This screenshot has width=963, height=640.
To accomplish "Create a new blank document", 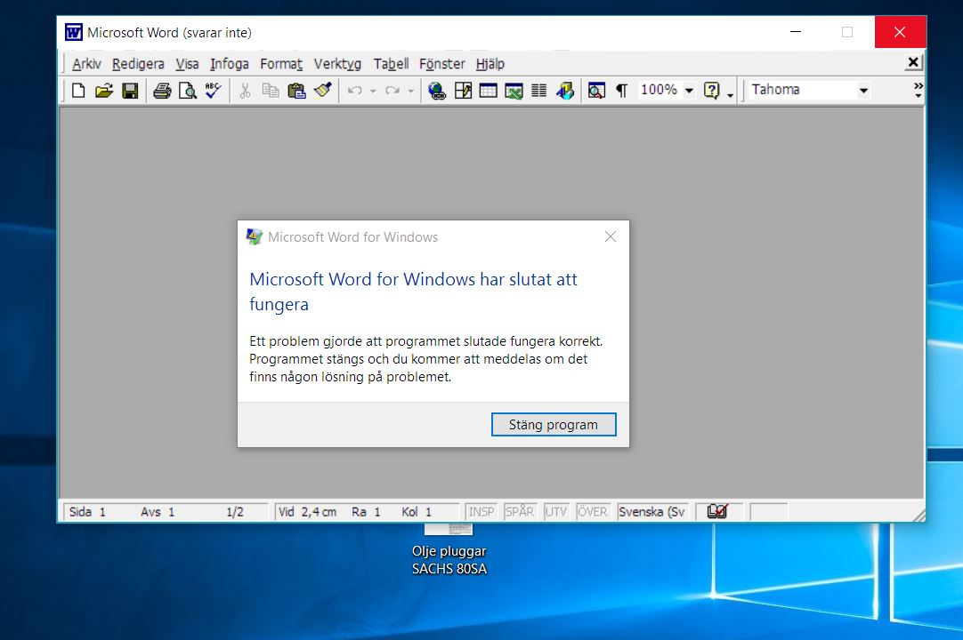I will tap(78, 91).
